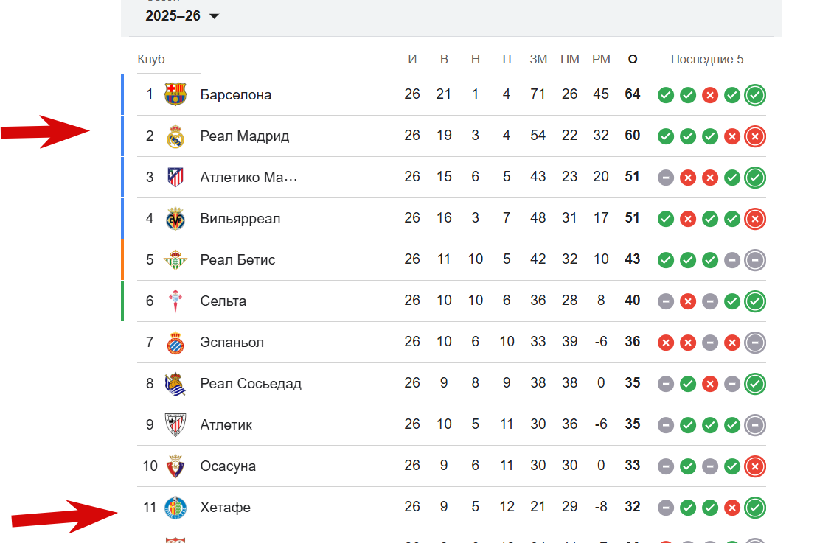Click the Клуб column header

pyautogui.click(x=151, y=60)
